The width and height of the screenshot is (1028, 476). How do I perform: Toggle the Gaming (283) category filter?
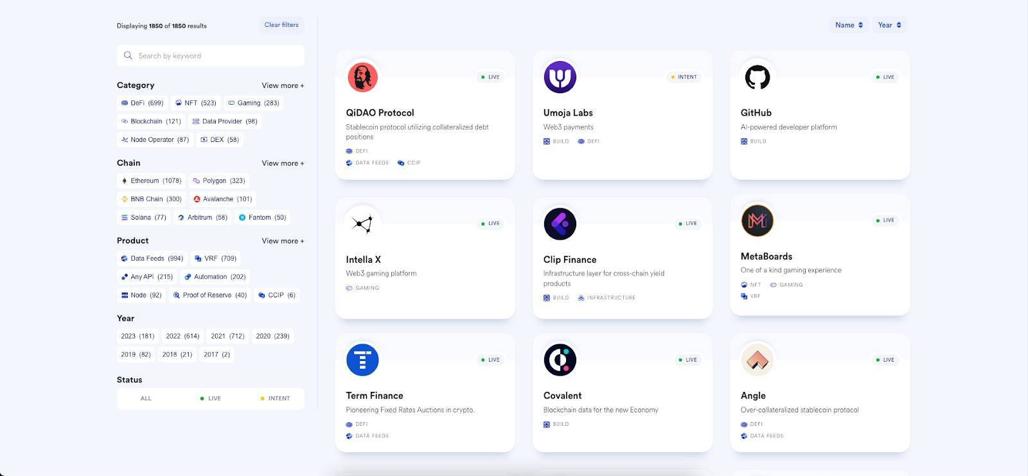point(254,103)
